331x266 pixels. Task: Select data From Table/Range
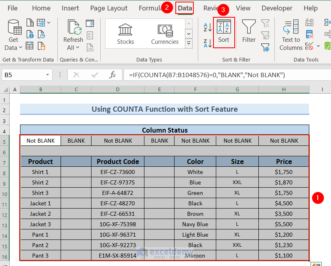tap(30, 45)
